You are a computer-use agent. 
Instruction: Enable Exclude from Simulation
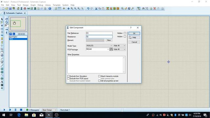(x=68, y=76)
